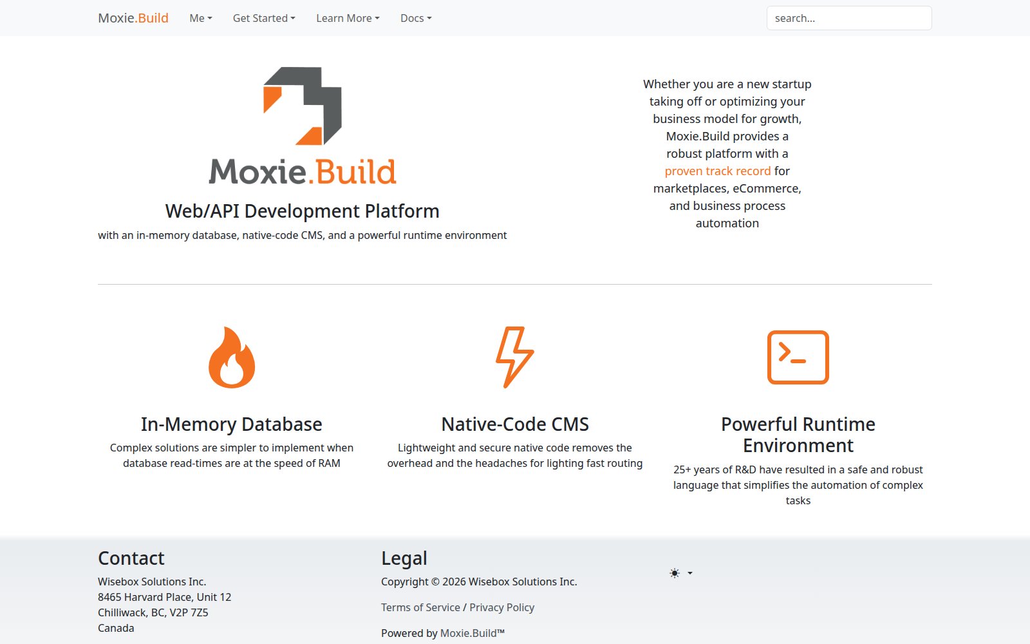Click the flame In-Memory Database icon
Image resolution: width=1030 pixels, height=644 pixels.
point(232,357)
